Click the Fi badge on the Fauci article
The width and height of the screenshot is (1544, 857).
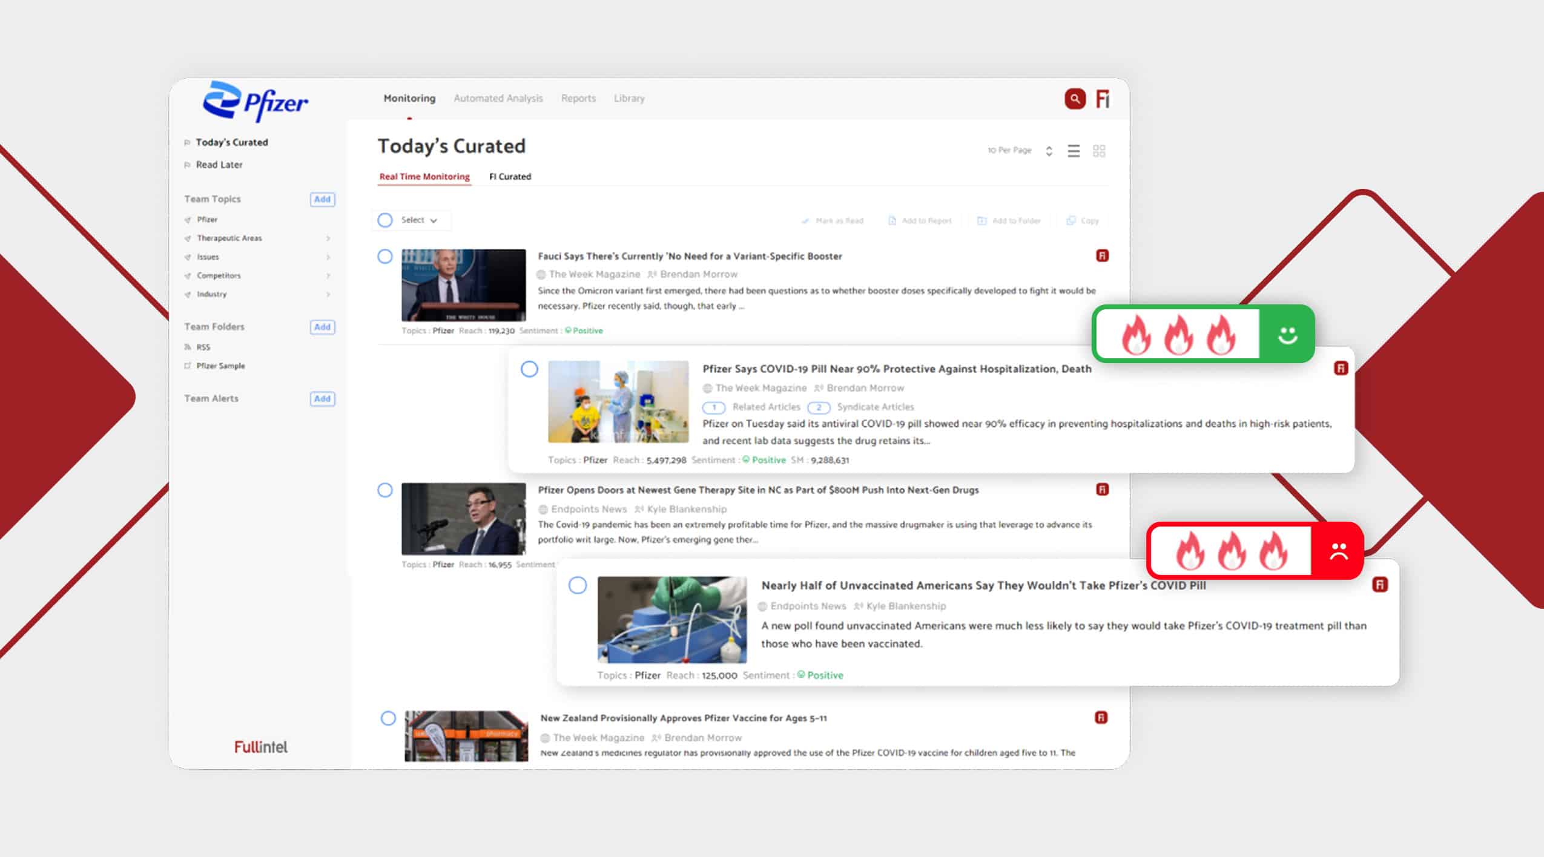[x=1103, y=256]
